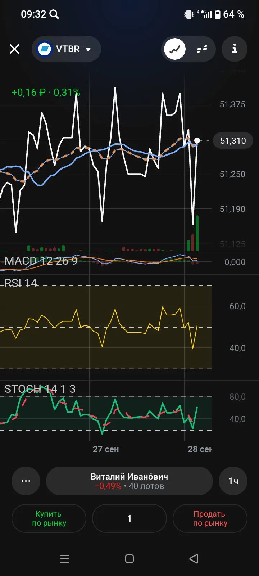Open the VTBR ticker dropdown
The width and height of the screenshot is (259, 576).
click(66, 49)
